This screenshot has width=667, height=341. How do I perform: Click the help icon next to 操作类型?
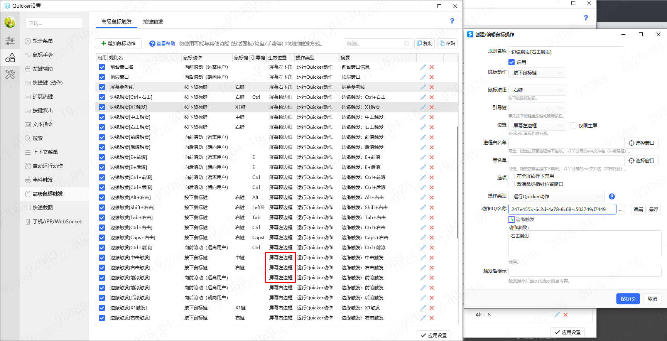click(x=612, y=197)
